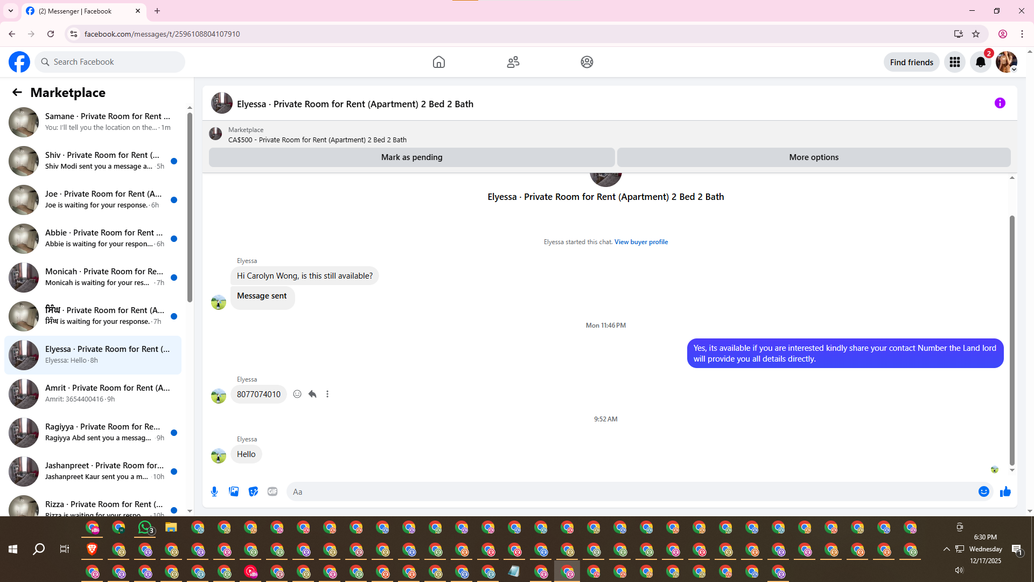This screenshot has height=582, width=1034.
Task: Open the emoji picker in message box
Action: click(983, 491)
